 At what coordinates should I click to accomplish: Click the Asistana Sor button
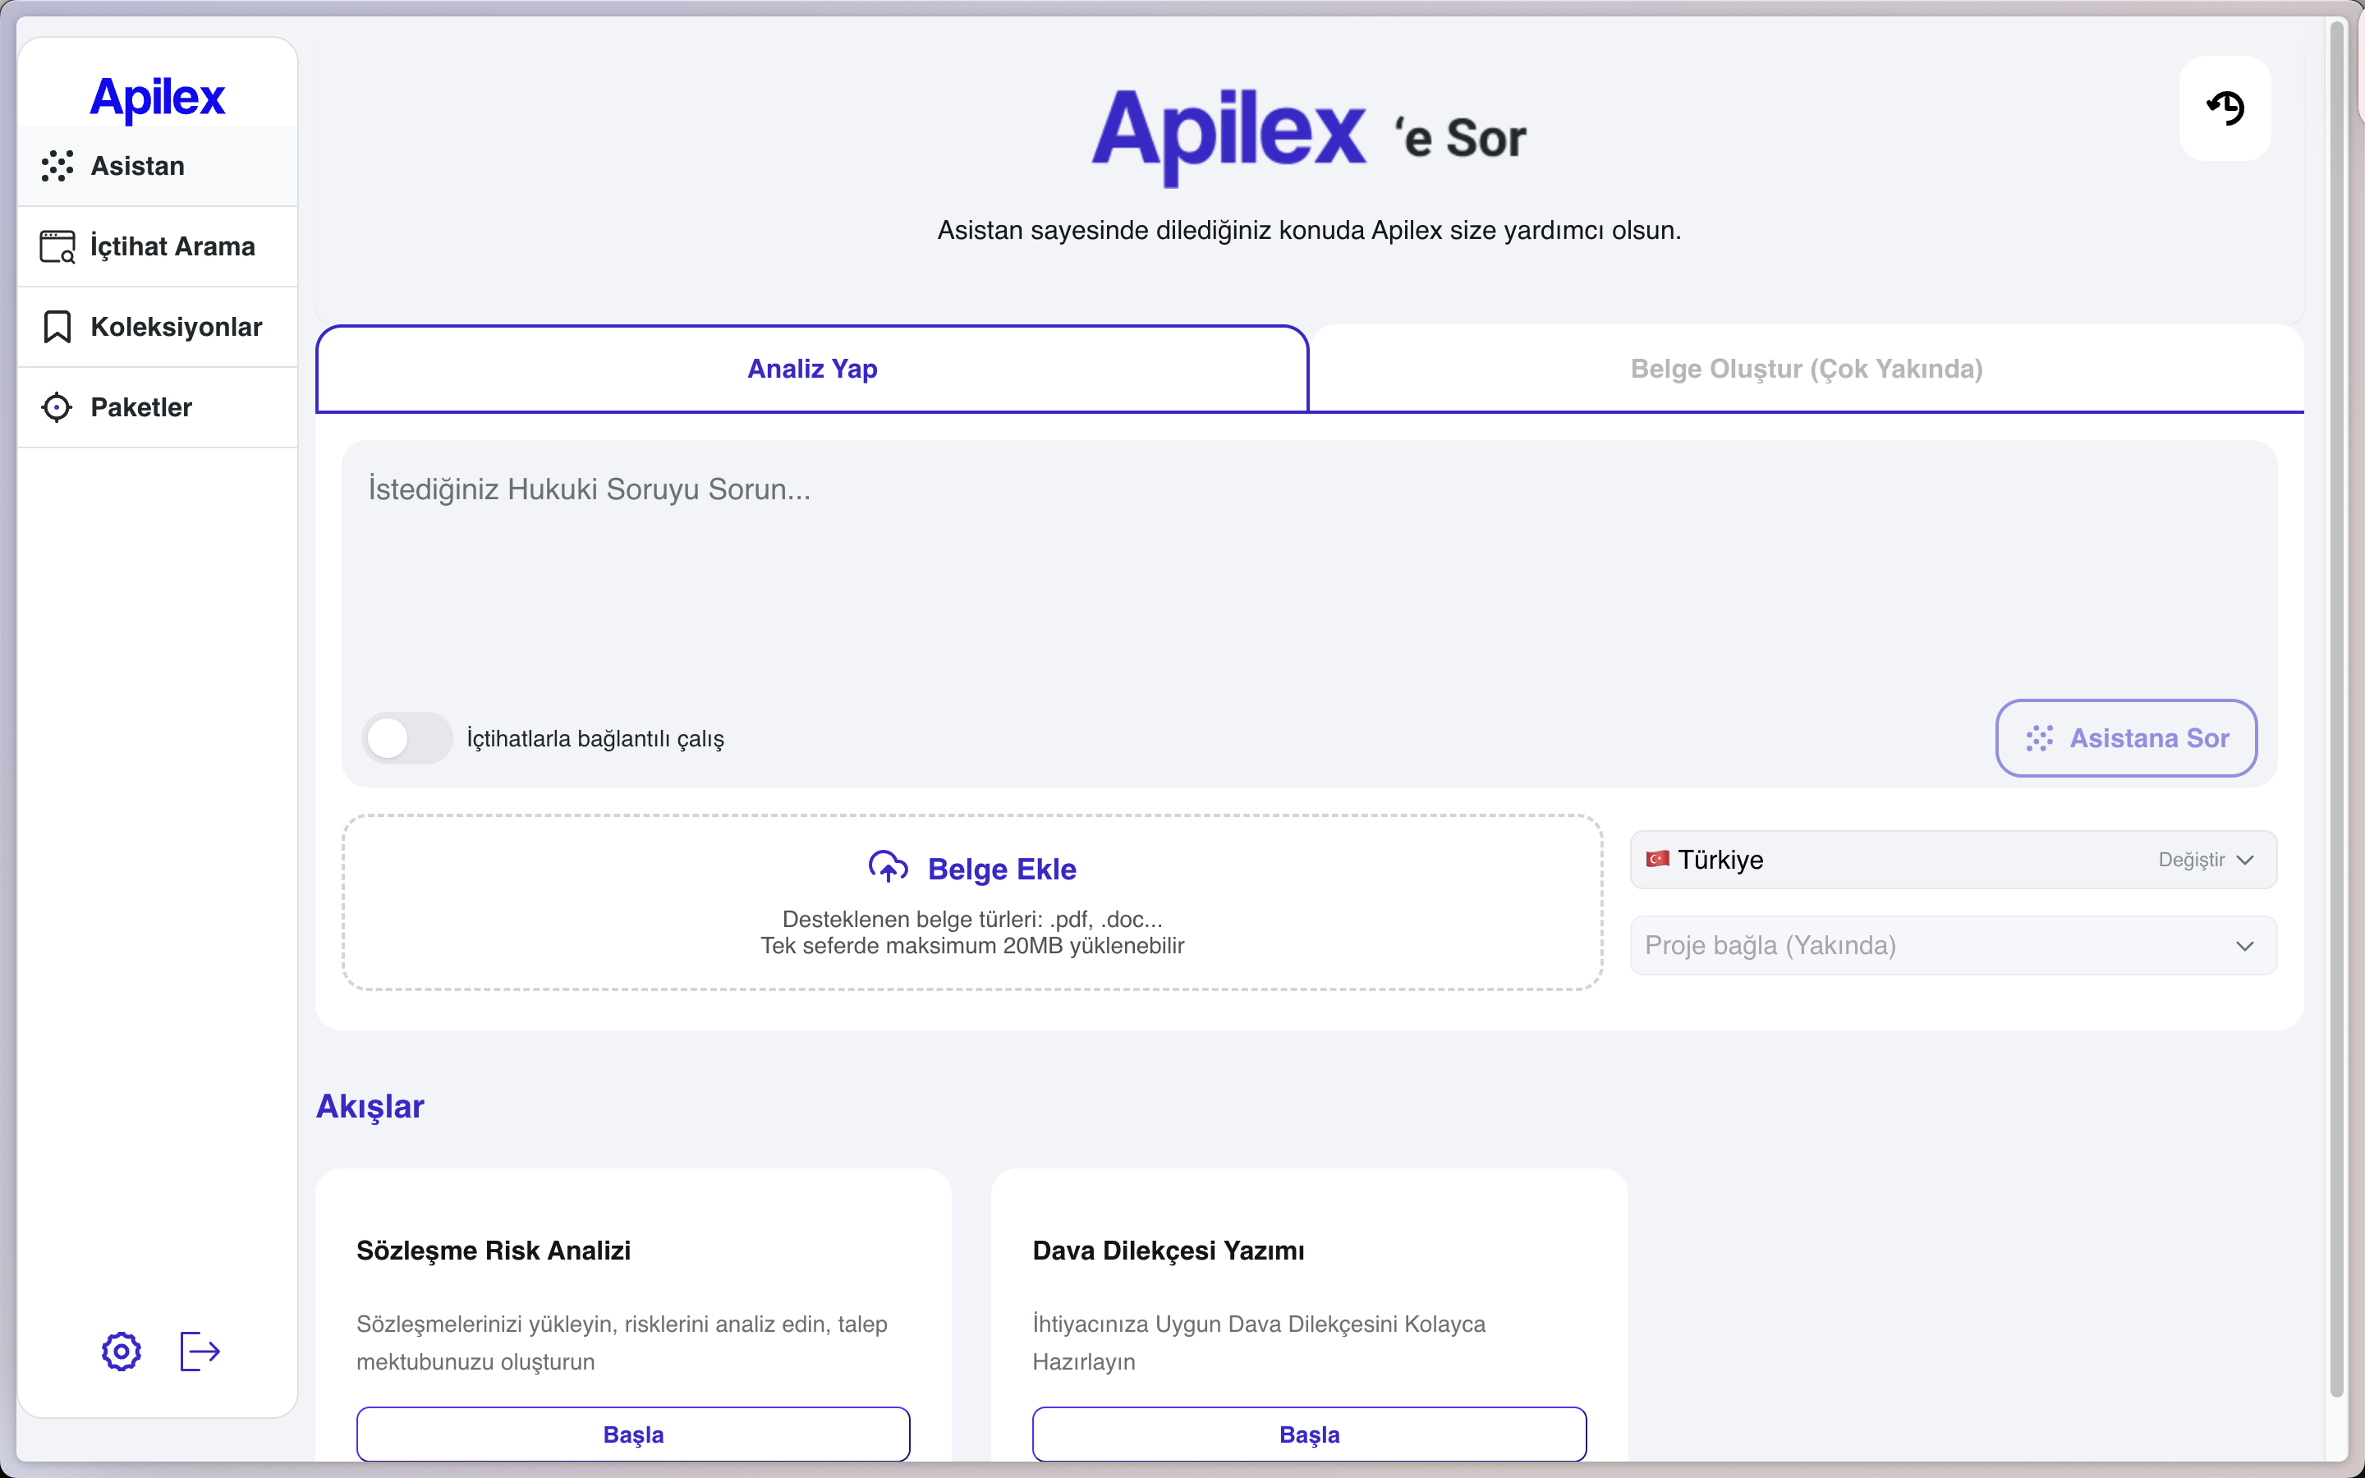point(2127,738)
